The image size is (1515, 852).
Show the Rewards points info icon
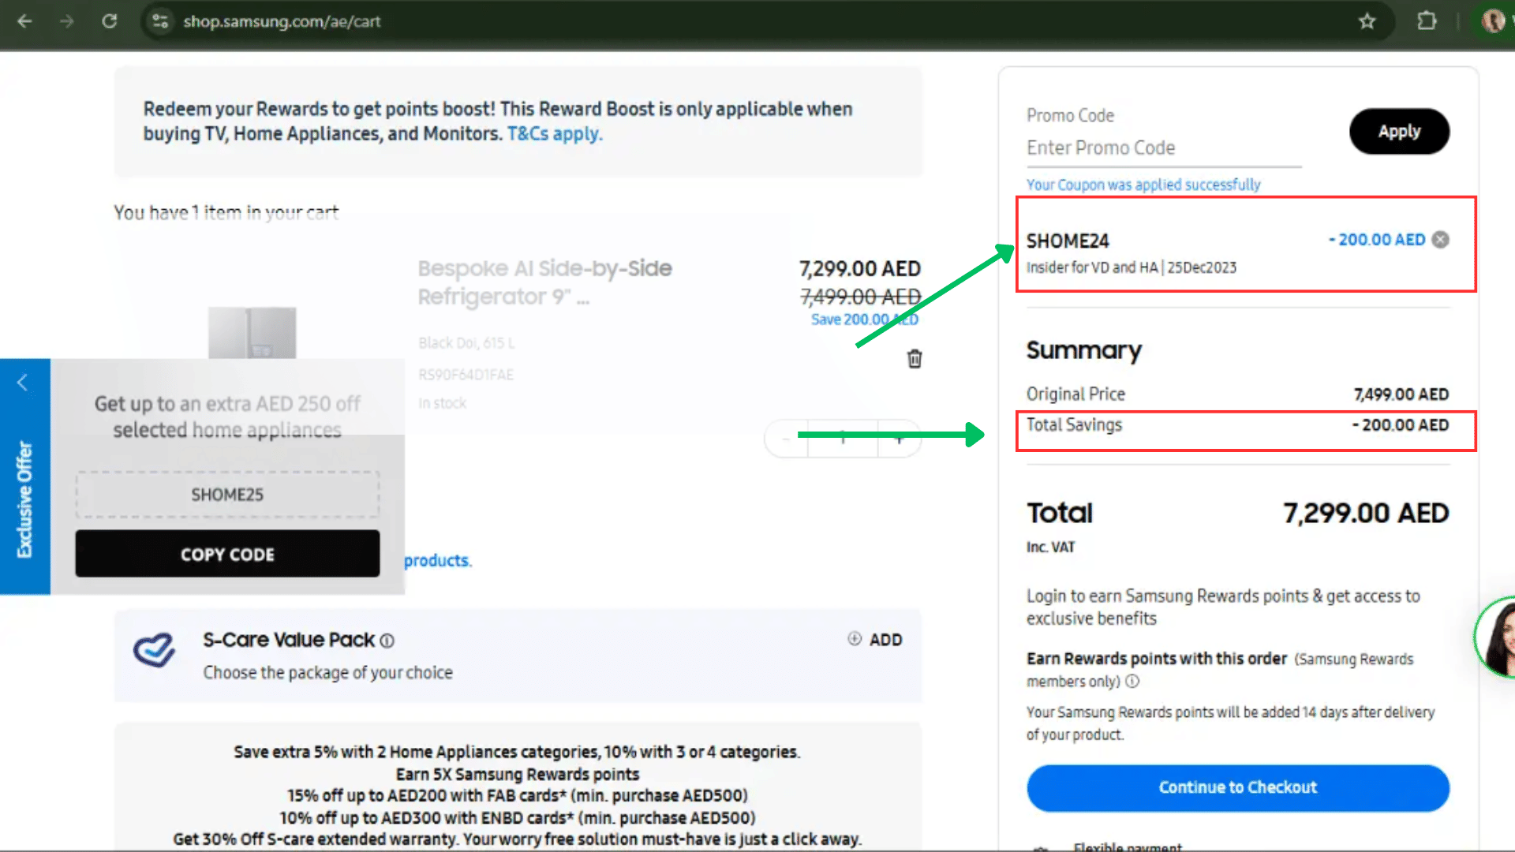pos(1132,681)
